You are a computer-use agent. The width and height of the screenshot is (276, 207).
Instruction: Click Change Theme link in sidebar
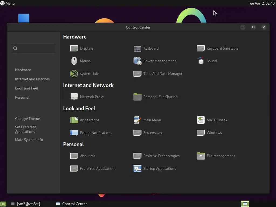[27, 119]
